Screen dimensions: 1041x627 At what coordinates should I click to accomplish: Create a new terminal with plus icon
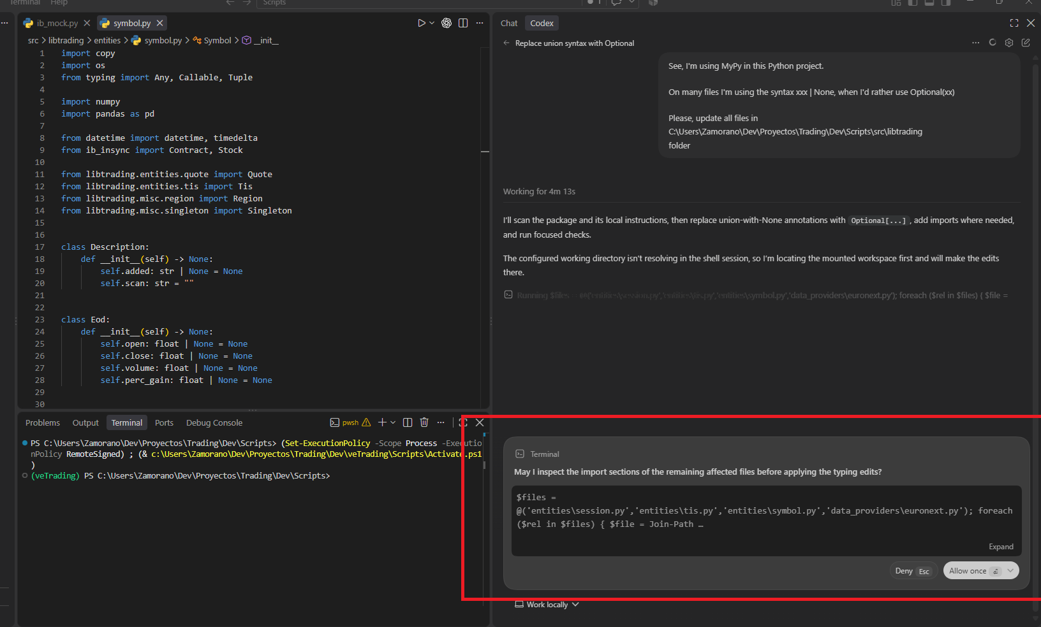pos(382,422)
